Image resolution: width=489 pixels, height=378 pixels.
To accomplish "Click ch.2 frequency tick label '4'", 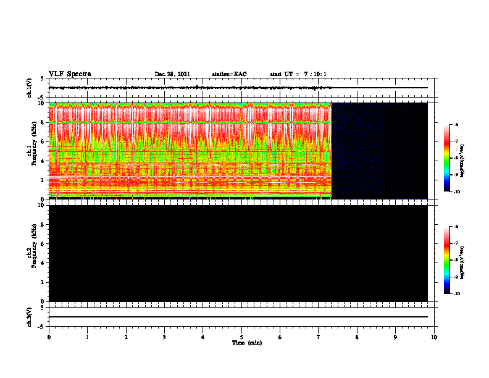I will (43, 263).
